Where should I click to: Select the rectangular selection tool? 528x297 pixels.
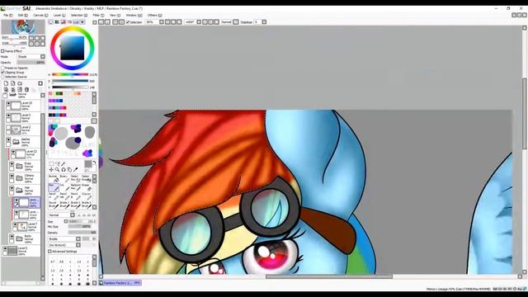(51, 164)
